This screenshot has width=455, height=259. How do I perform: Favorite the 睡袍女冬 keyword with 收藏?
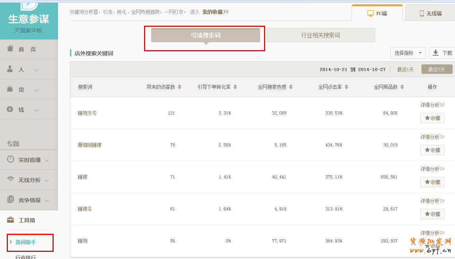tap(432, 118)
